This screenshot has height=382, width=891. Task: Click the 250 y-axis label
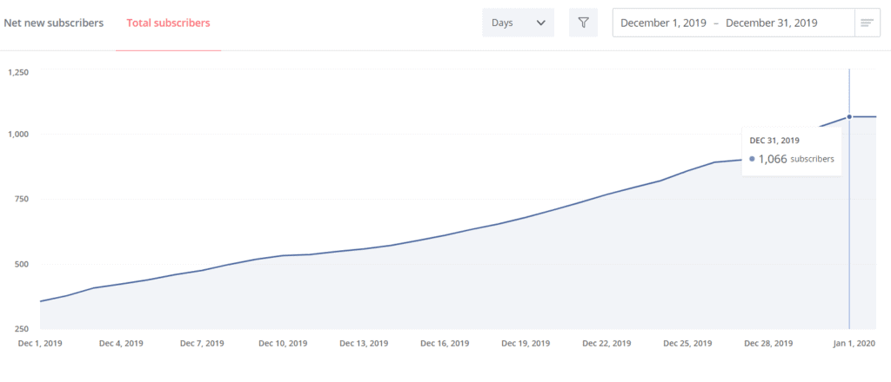22,329
